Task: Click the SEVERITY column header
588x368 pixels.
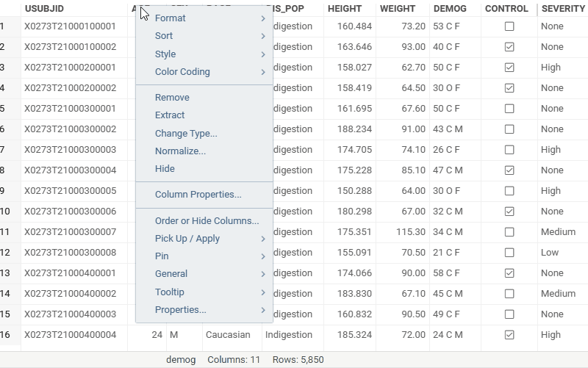Action: tap(562, 9)
